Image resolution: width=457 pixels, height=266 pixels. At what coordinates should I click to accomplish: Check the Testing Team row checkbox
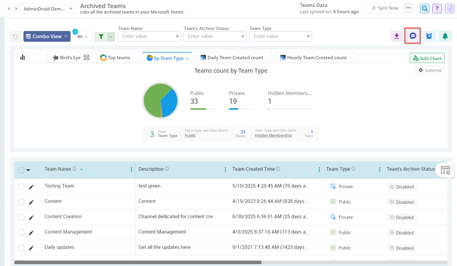tap(21, 186)
